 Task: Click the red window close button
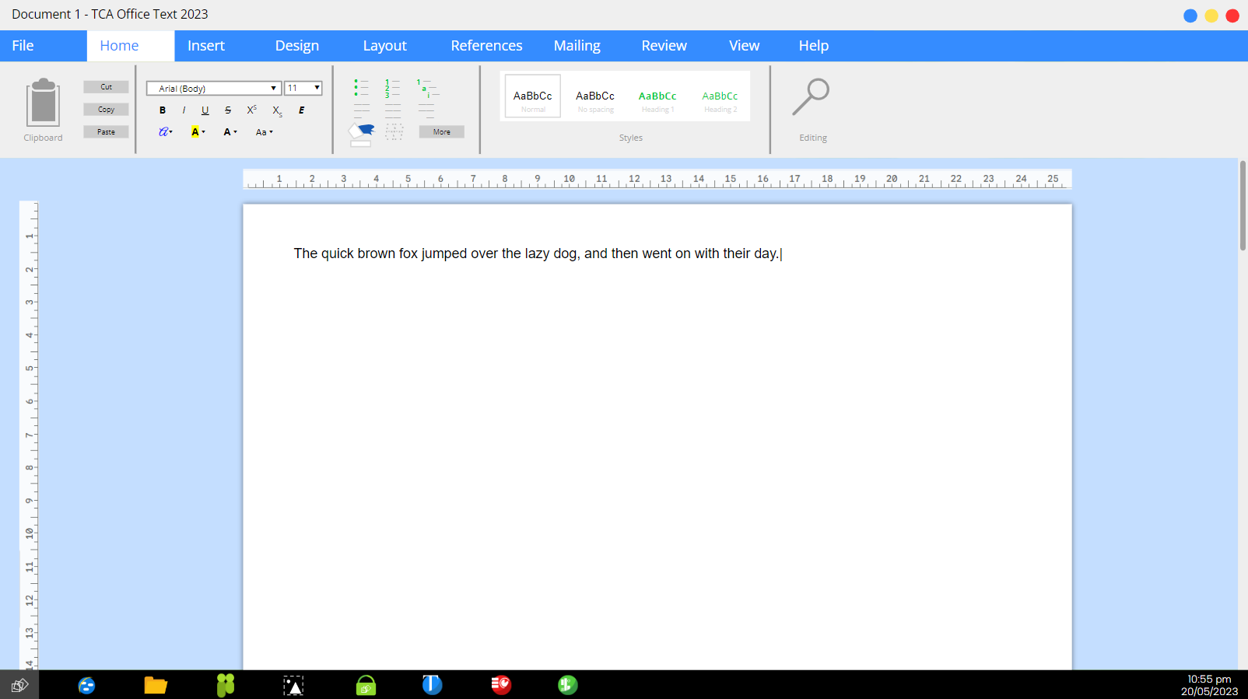(x=1232, y=16)
